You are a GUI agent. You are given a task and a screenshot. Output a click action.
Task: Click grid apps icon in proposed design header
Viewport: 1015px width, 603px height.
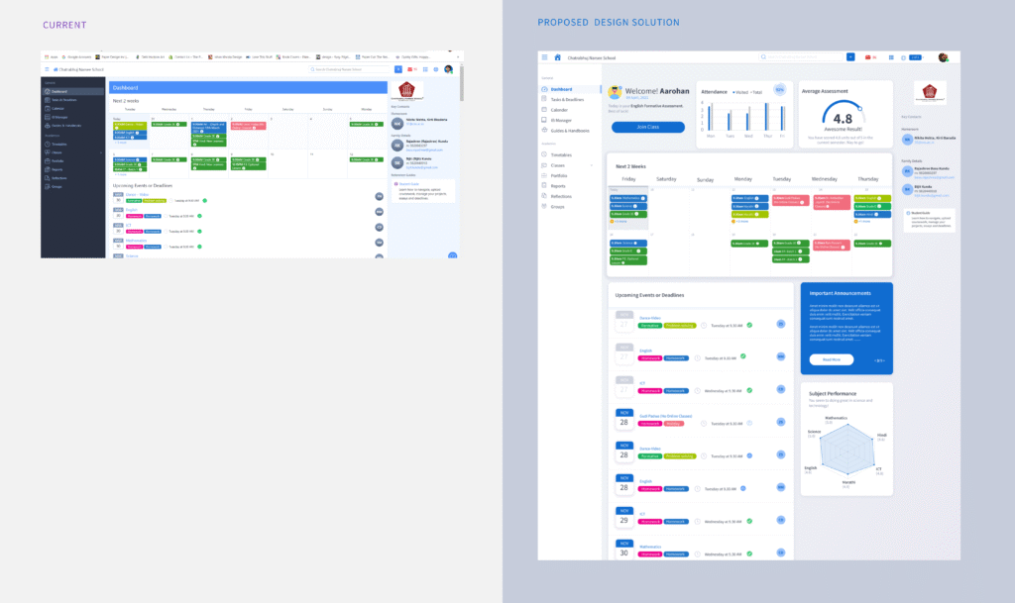pos(891,57)
